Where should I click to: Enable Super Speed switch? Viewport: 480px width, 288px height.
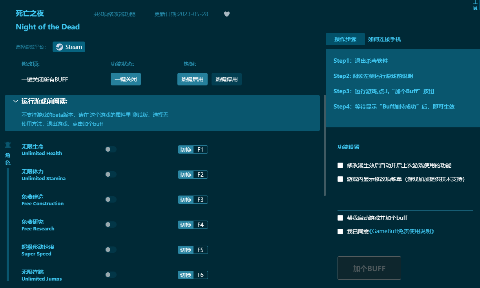click(111, 250)
